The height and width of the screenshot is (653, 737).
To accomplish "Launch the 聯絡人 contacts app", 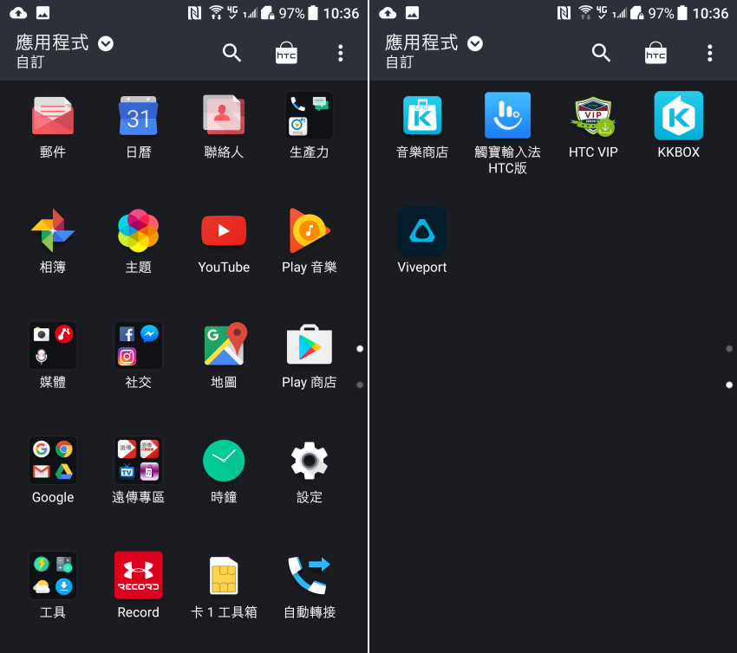I will click(x=224, y=114).
